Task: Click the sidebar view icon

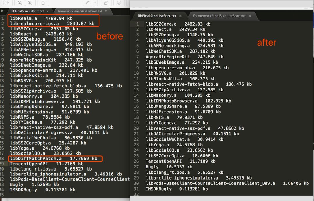Action: click(x=6, y=3)
